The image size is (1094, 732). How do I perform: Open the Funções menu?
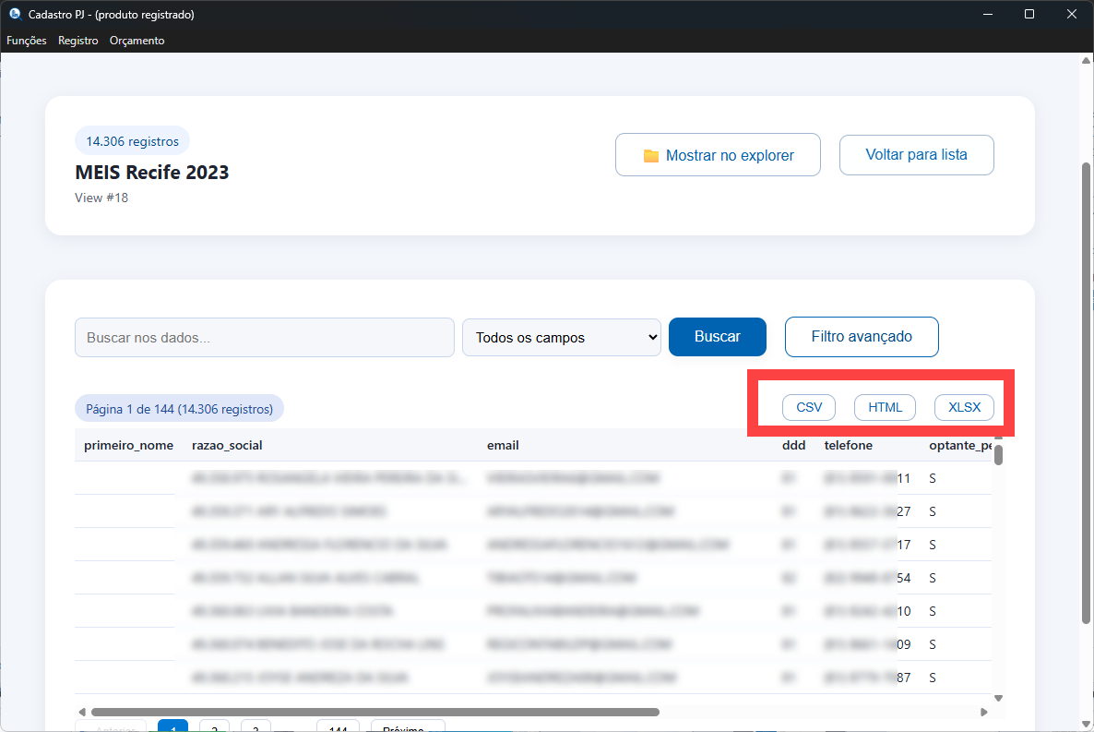click(27, 41)
